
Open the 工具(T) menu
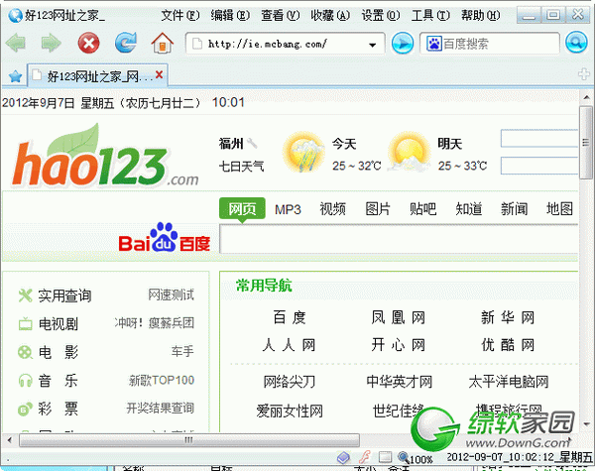[430, 16]
